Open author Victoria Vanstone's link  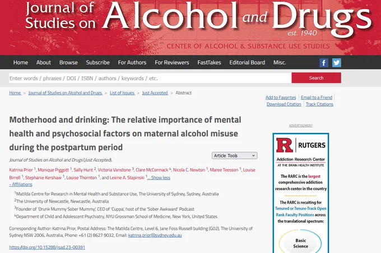pos(114,170)
